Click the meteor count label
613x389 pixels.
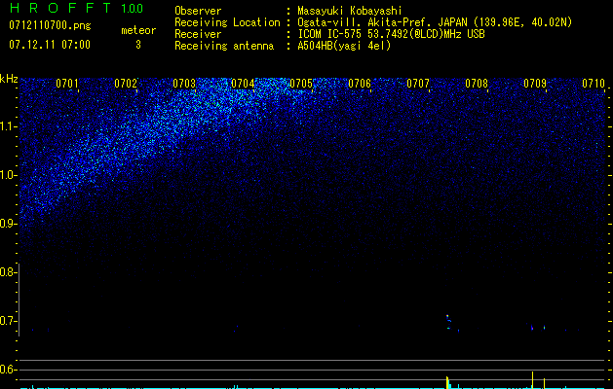(138, 30)
